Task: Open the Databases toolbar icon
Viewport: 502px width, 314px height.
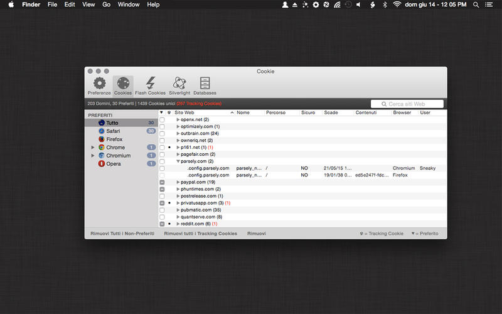Action: (205, 86)
